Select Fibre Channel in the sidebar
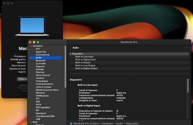Viewport: 193px width, 125px height. [43, 75]
